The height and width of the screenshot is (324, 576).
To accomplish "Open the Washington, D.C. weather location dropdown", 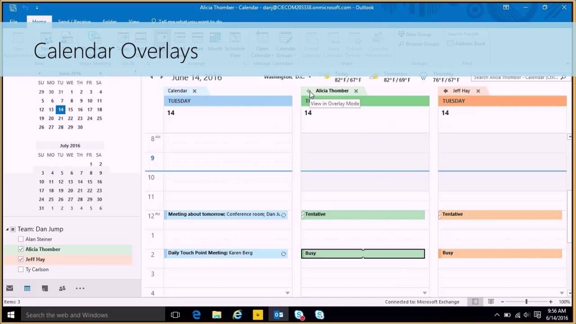I will (310, 77).
